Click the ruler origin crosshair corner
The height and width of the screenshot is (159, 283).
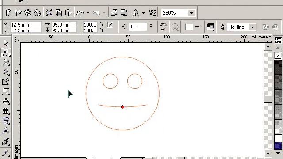pos(17,39)
